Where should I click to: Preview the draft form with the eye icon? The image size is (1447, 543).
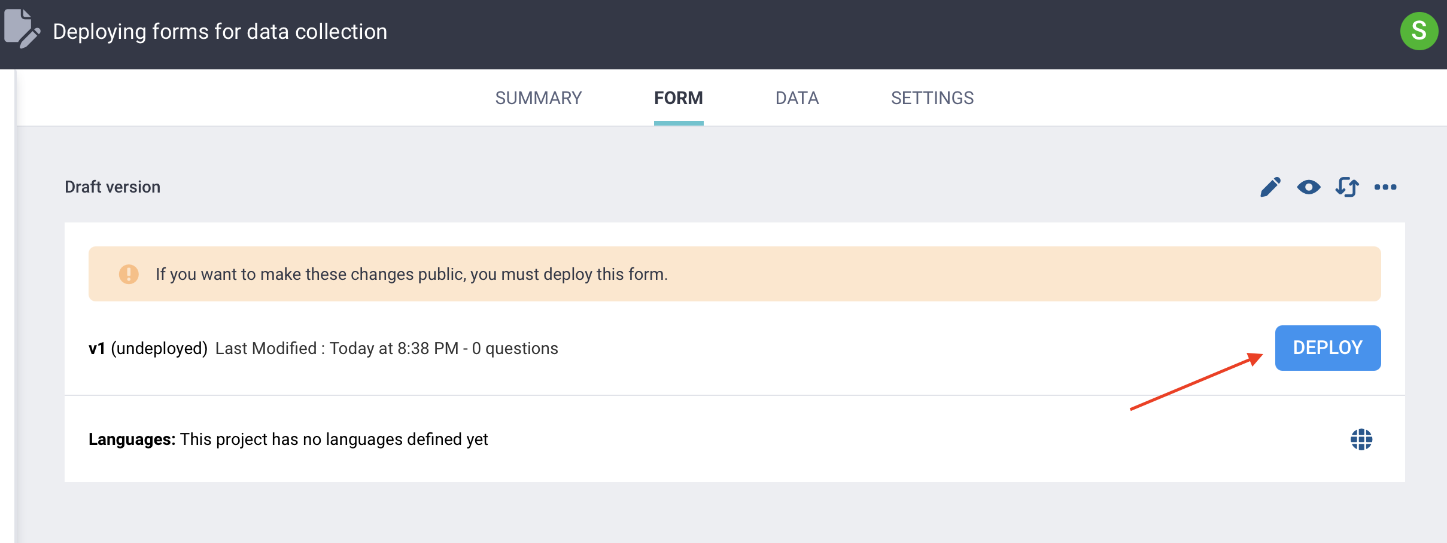click(1309, 187)
